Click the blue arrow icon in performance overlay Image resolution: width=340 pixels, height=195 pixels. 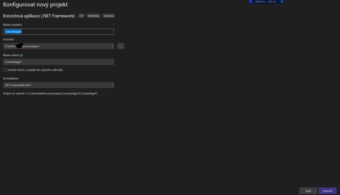[281, 2]
